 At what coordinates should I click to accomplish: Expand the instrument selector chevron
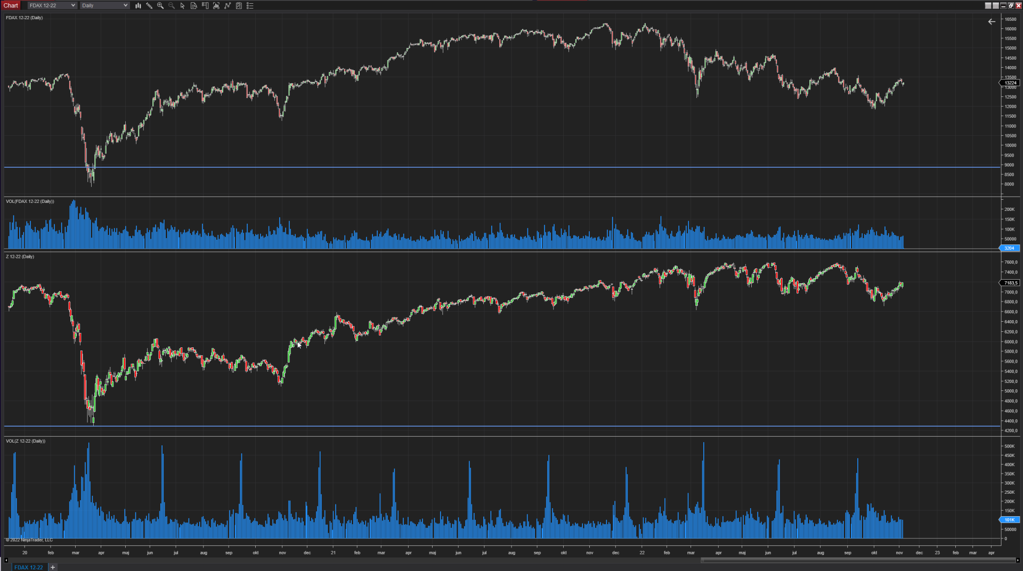(x=74, y=5)
